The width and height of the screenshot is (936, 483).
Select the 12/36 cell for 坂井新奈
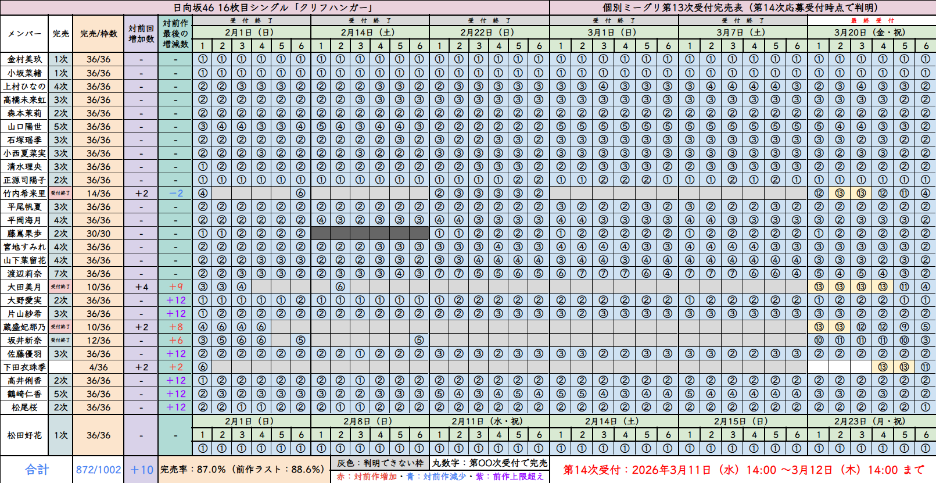(98, 341)
